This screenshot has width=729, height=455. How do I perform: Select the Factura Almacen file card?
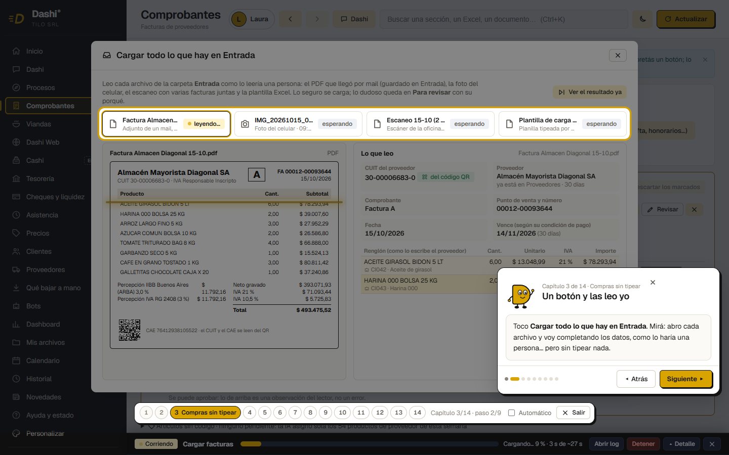167,124
